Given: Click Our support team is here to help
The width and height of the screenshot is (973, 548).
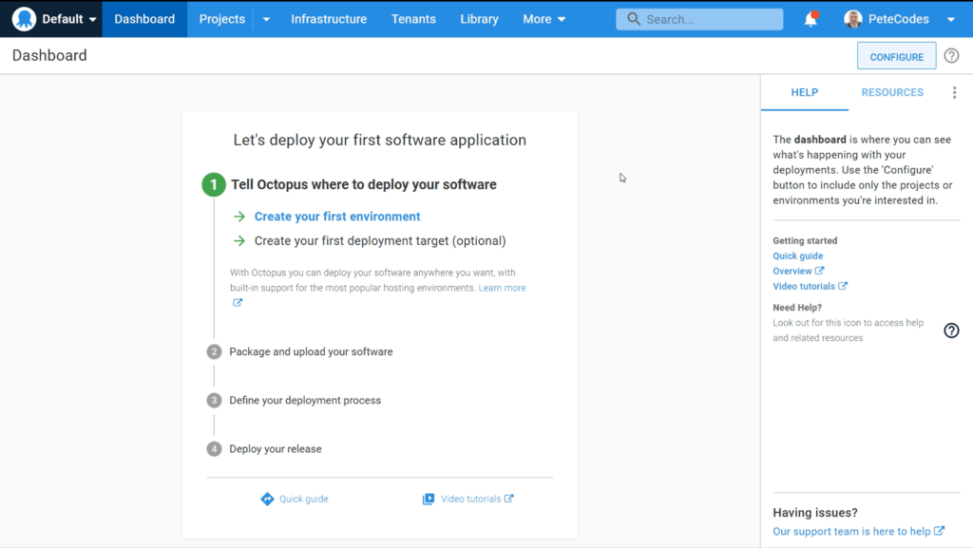Looking at the screenshot, I should point(851,531).
